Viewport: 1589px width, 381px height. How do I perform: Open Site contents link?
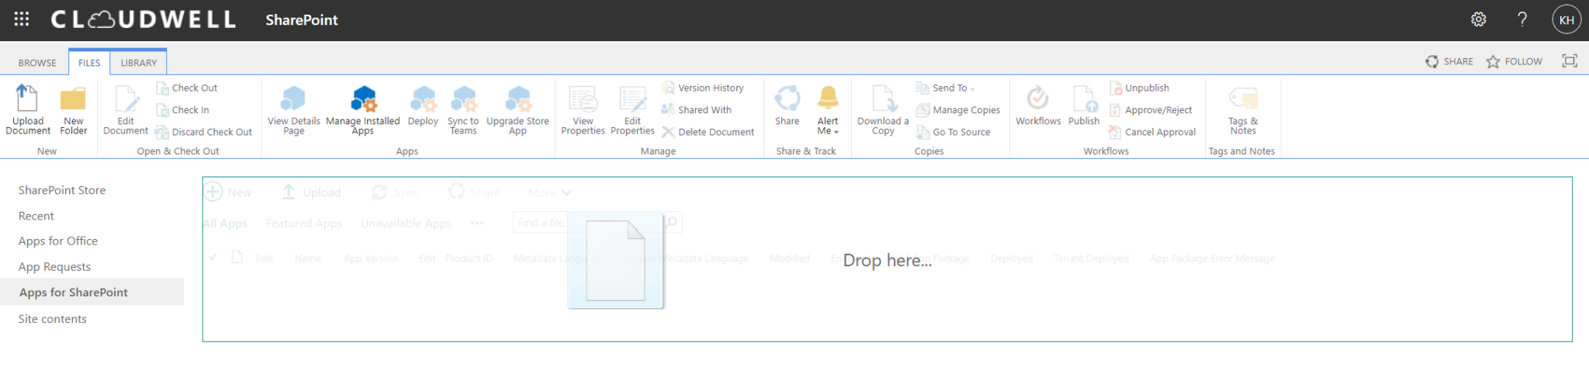click(53, 318)
